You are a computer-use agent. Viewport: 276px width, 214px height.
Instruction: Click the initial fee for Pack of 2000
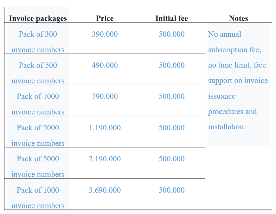171,128
